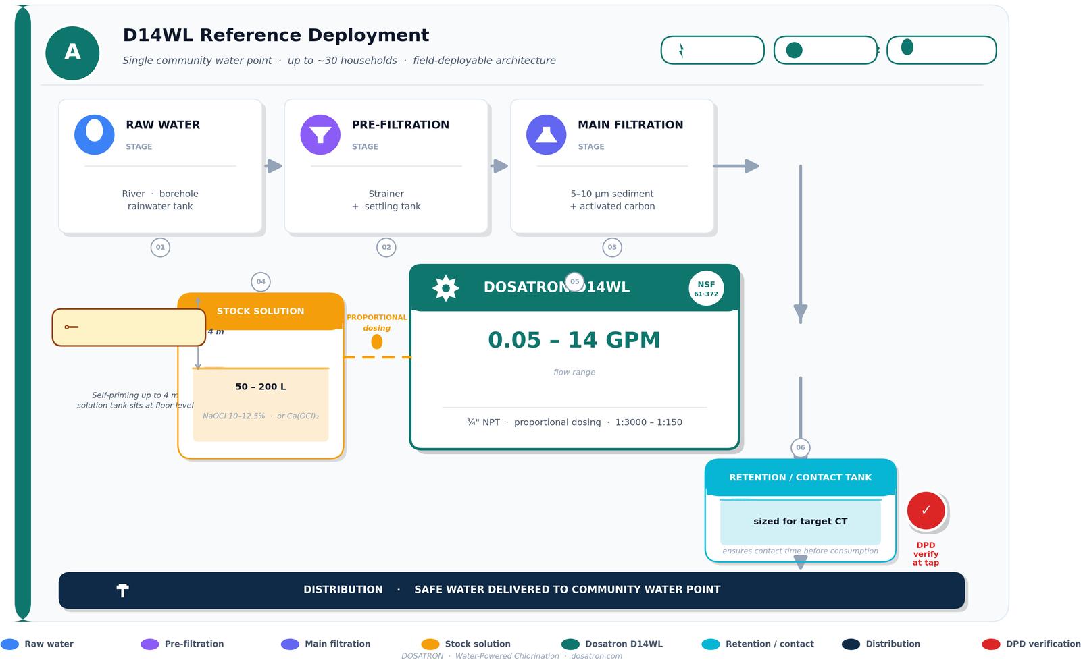Screen dimensions: 1081x660
Task: Click the 50 – 200 L volume value
Action: pyautogui.click(x=261, y=387)
